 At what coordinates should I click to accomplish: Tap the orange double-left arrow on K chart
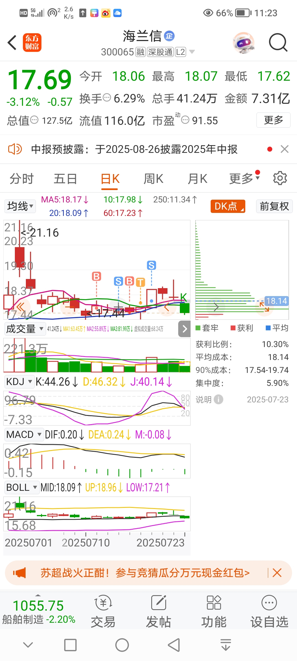[20, 307]
